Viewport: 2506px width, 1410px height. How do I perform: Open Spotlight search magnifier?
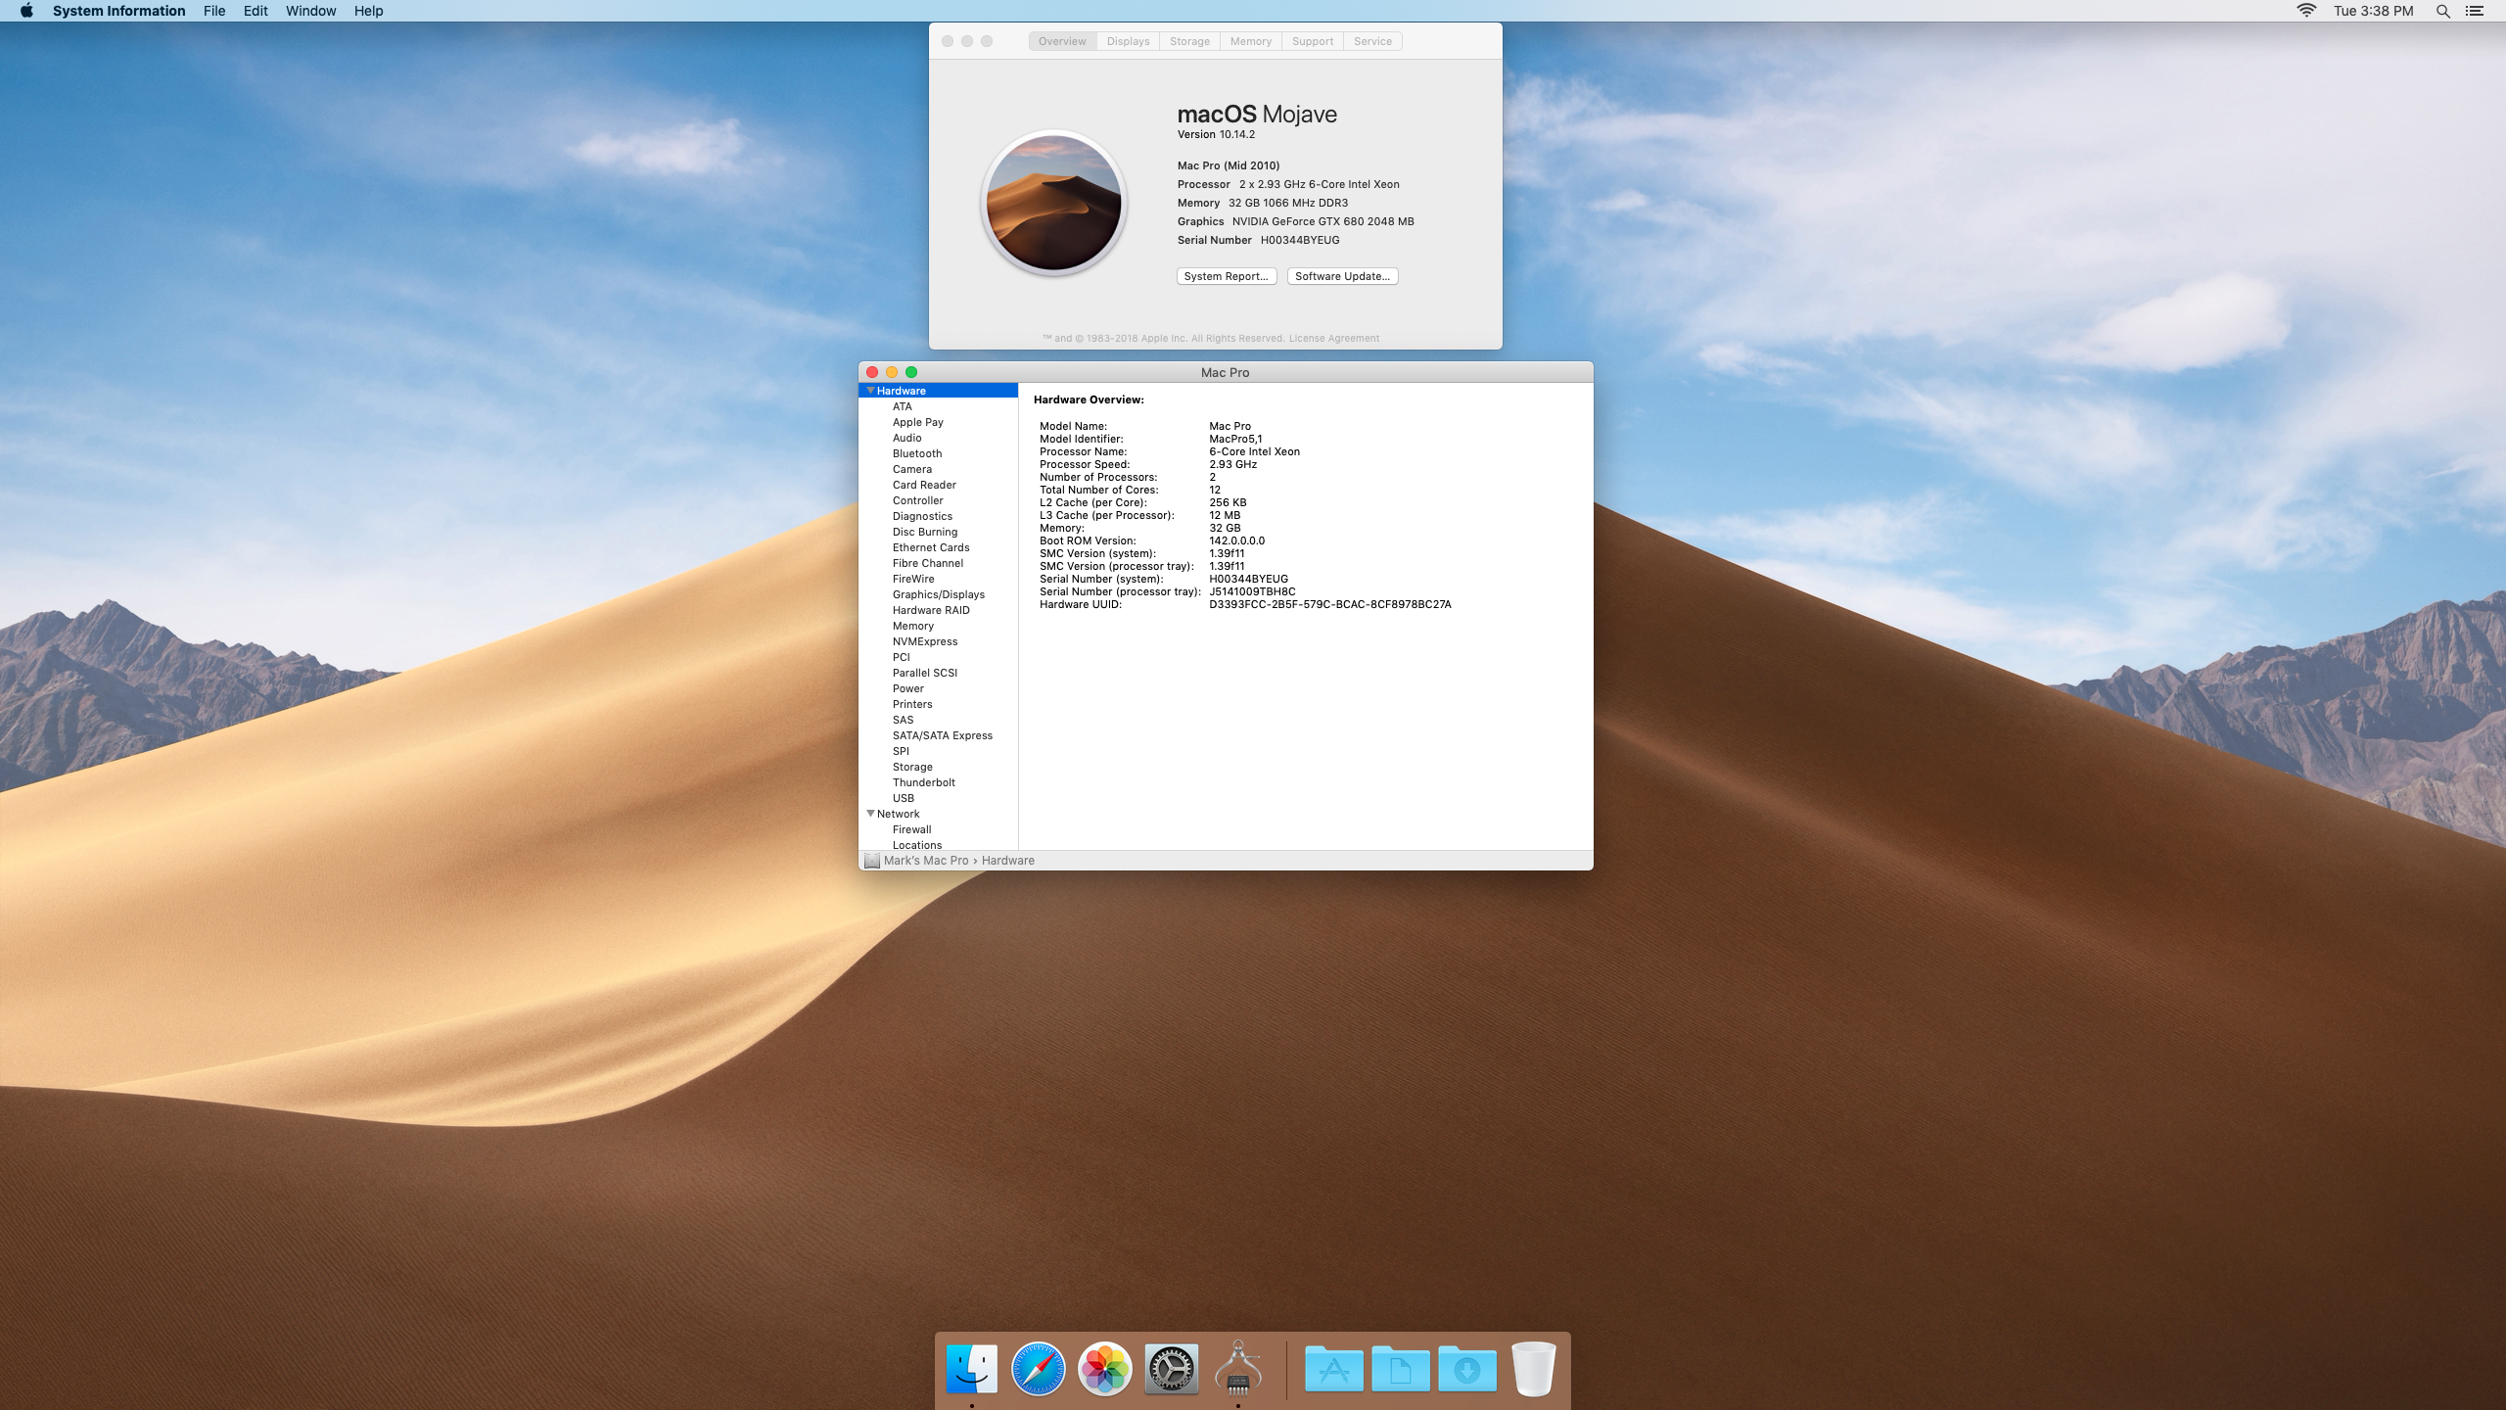(x=2443, y=11)
